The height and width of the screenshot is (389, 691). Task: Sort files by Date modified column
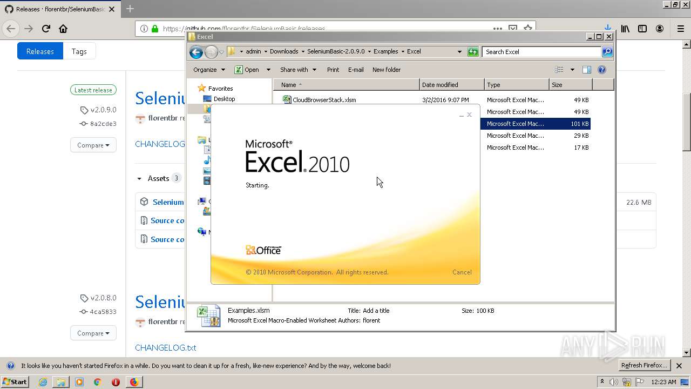(x=452, y=85)
